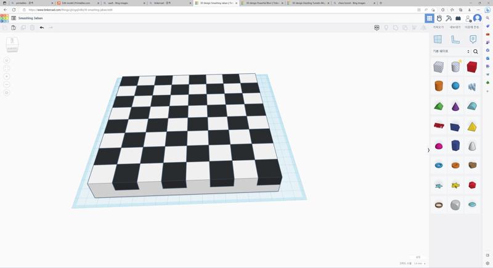Select the brown Ring shape
Image resolution: width=493 pixels, height=268 pixels.
439,205
